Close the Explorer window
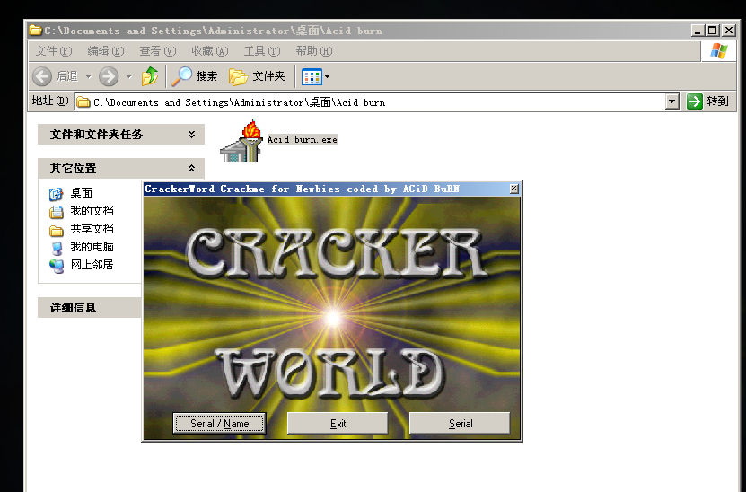Screen dimensions: 746x492 [x=728, y=31]
